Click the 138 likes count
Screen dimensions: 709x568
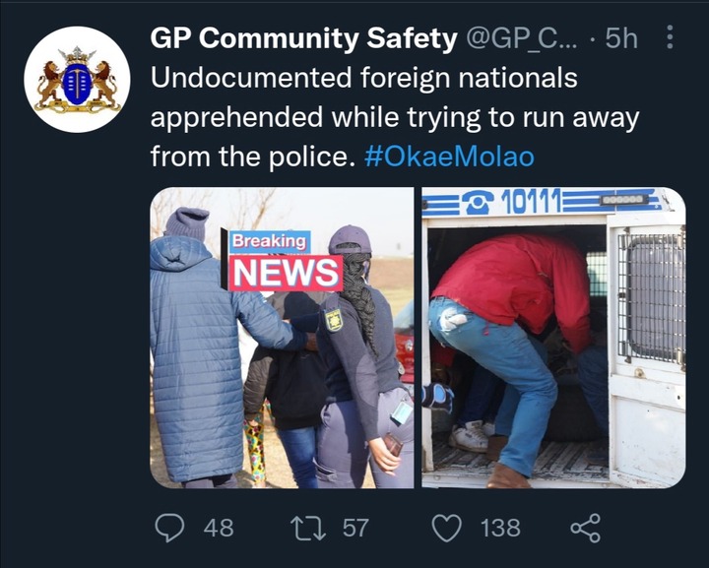coord(500,528)
